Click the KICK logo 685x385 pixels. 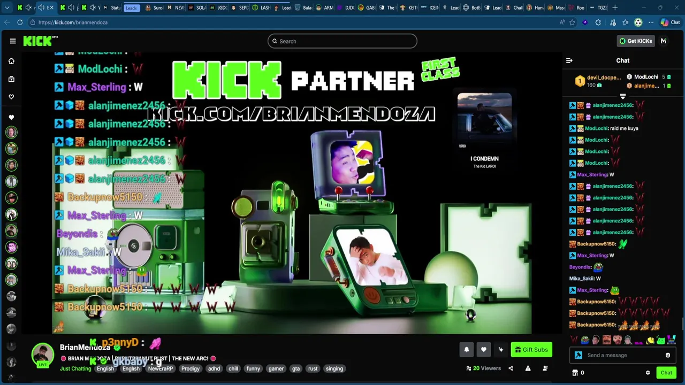pos(40,41)
